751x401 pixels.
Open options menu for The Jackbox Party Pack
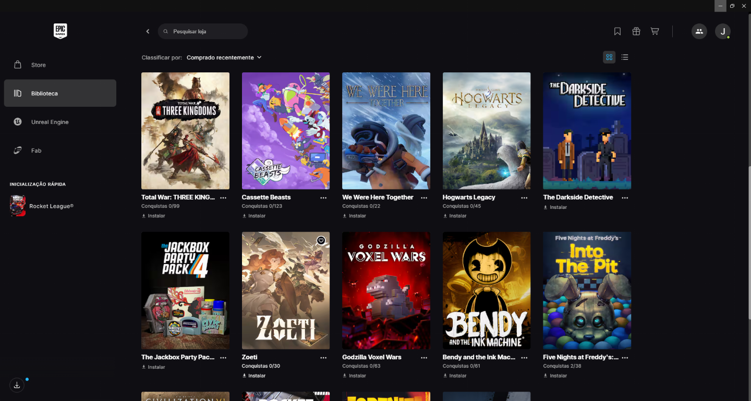223,358
